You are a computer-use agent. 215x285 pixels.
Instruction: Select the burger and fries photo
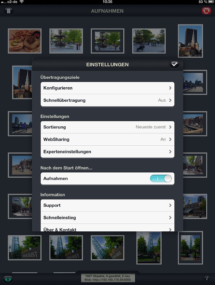[x=25, y=41]
